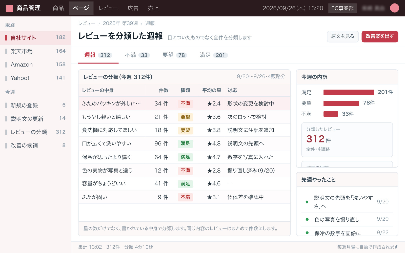Screen dimensions: 405x253
Task: Click 撮り直し済み(9/20) status text
Action: pyautogui.click(x=251, y=171)
